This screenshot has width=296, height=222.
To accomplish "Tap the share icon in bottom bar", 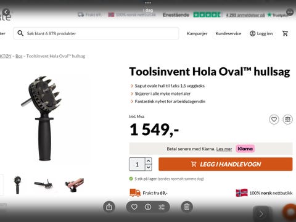I will pyautogui.click(x=109, y=207).
